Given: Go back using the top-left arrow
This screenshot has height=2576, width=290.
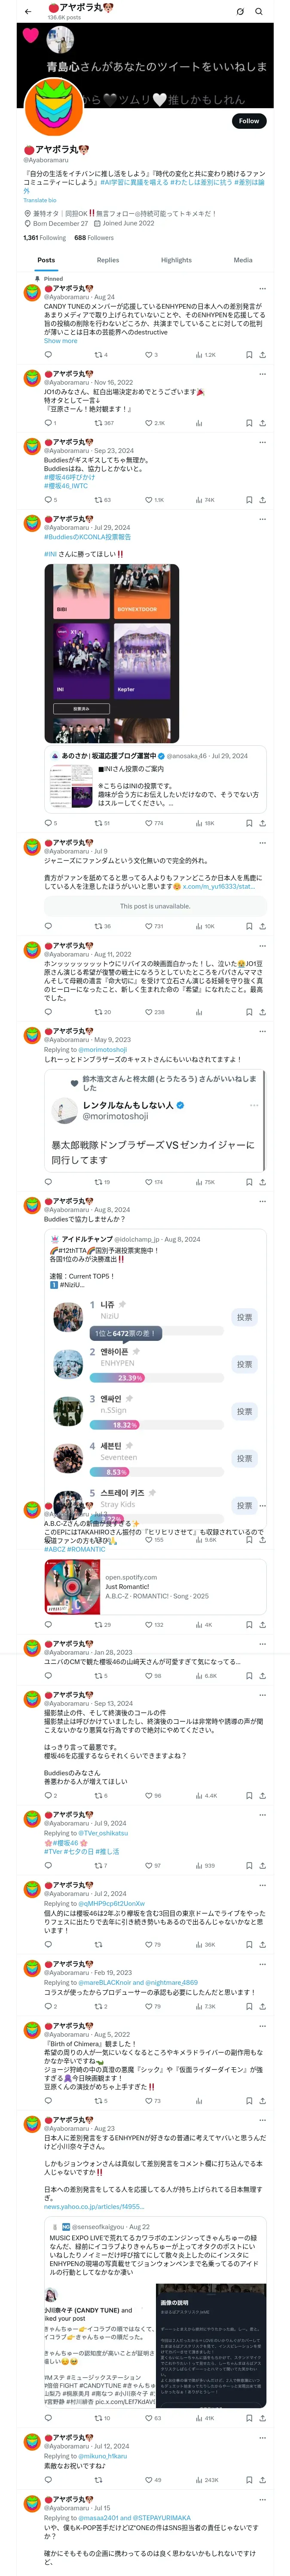Looking at the screenshot, I should coord(28,12).
